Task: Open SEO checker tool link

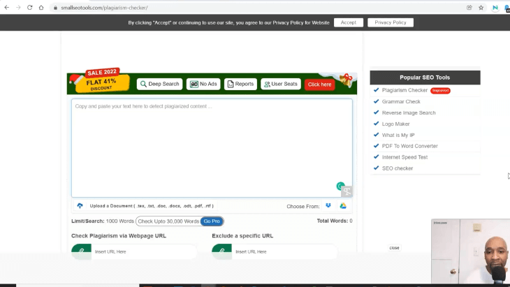Action: click(x=397, y=168)
